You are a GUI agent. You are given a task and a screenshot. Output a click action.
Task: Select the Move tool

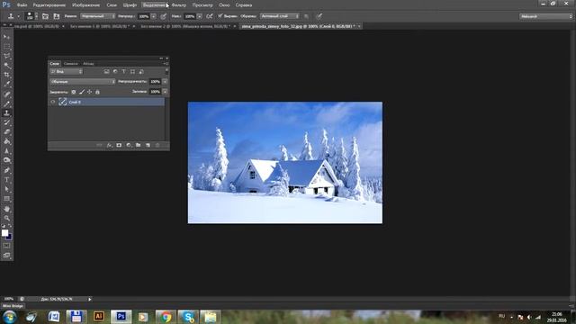6,37
